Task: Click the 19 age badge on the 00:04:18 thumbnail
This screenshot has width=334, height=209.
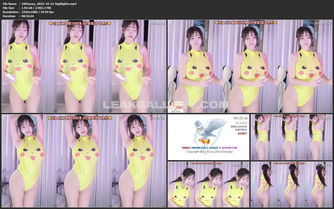Action: [4, 22]
